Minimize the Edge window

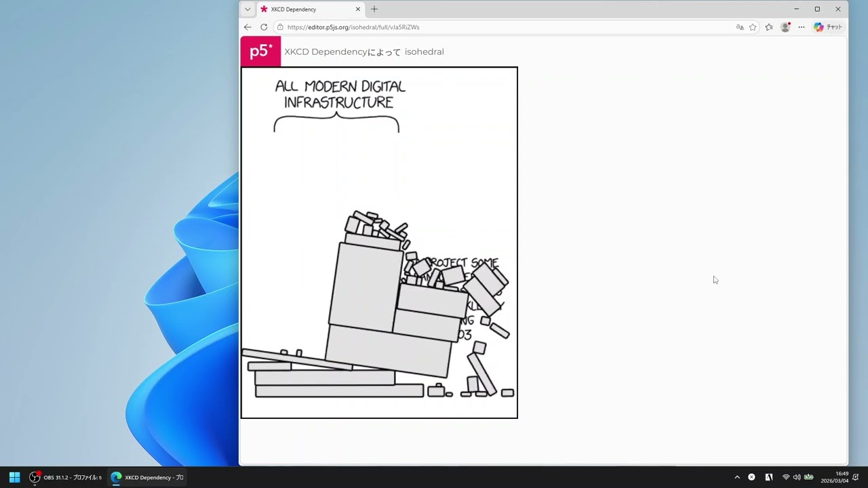[796, 9]
